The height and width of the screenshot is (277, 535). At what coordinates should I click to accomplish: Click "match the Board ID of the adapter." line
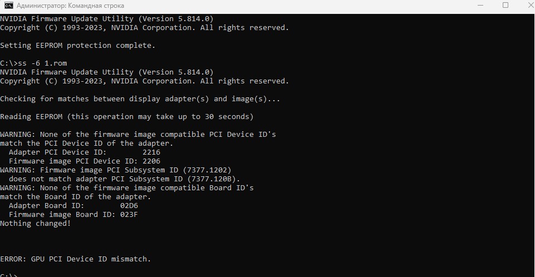click(75, 197)
